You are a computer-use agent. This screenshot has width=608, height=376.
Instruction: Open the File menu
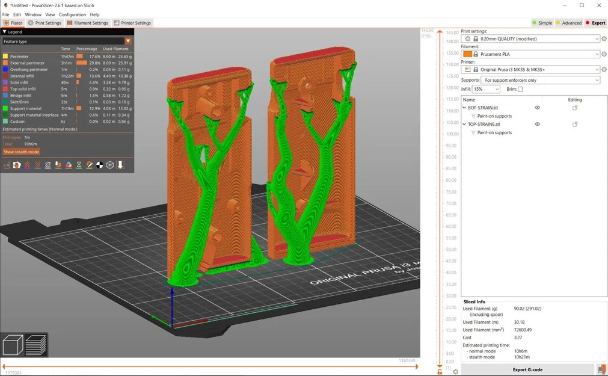[x=5, y=14]
